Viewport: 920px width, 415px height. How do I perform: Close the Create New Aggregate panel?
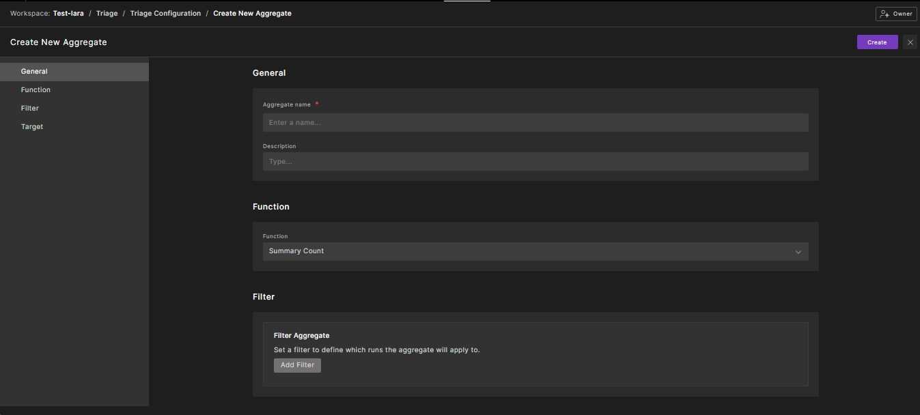[x=910, y=42]
